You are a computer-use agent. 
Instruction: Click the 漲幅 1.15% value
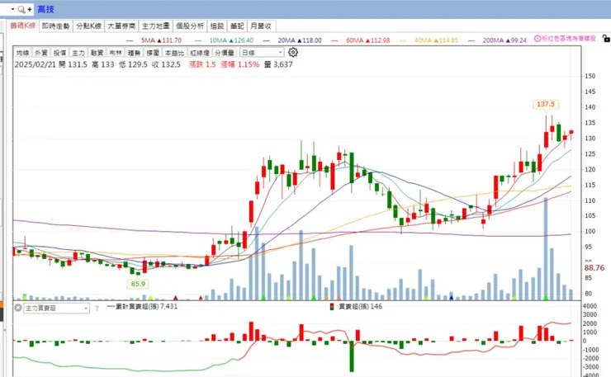(240, 64)
